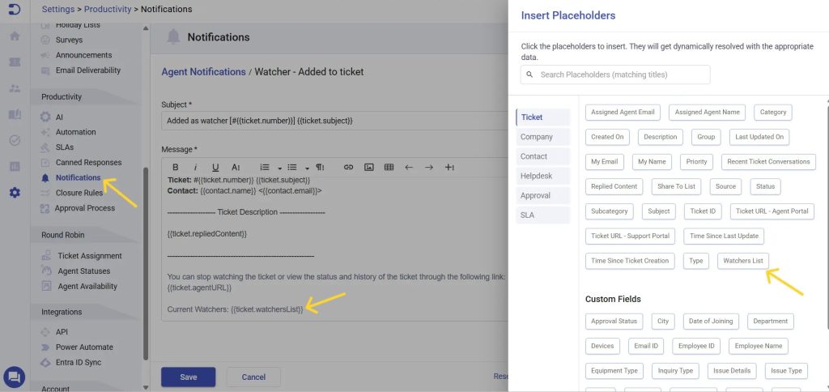The image size is (829, 392).
Task: Select the Ticket placeholder tab
Action: [x=543, y=117]
